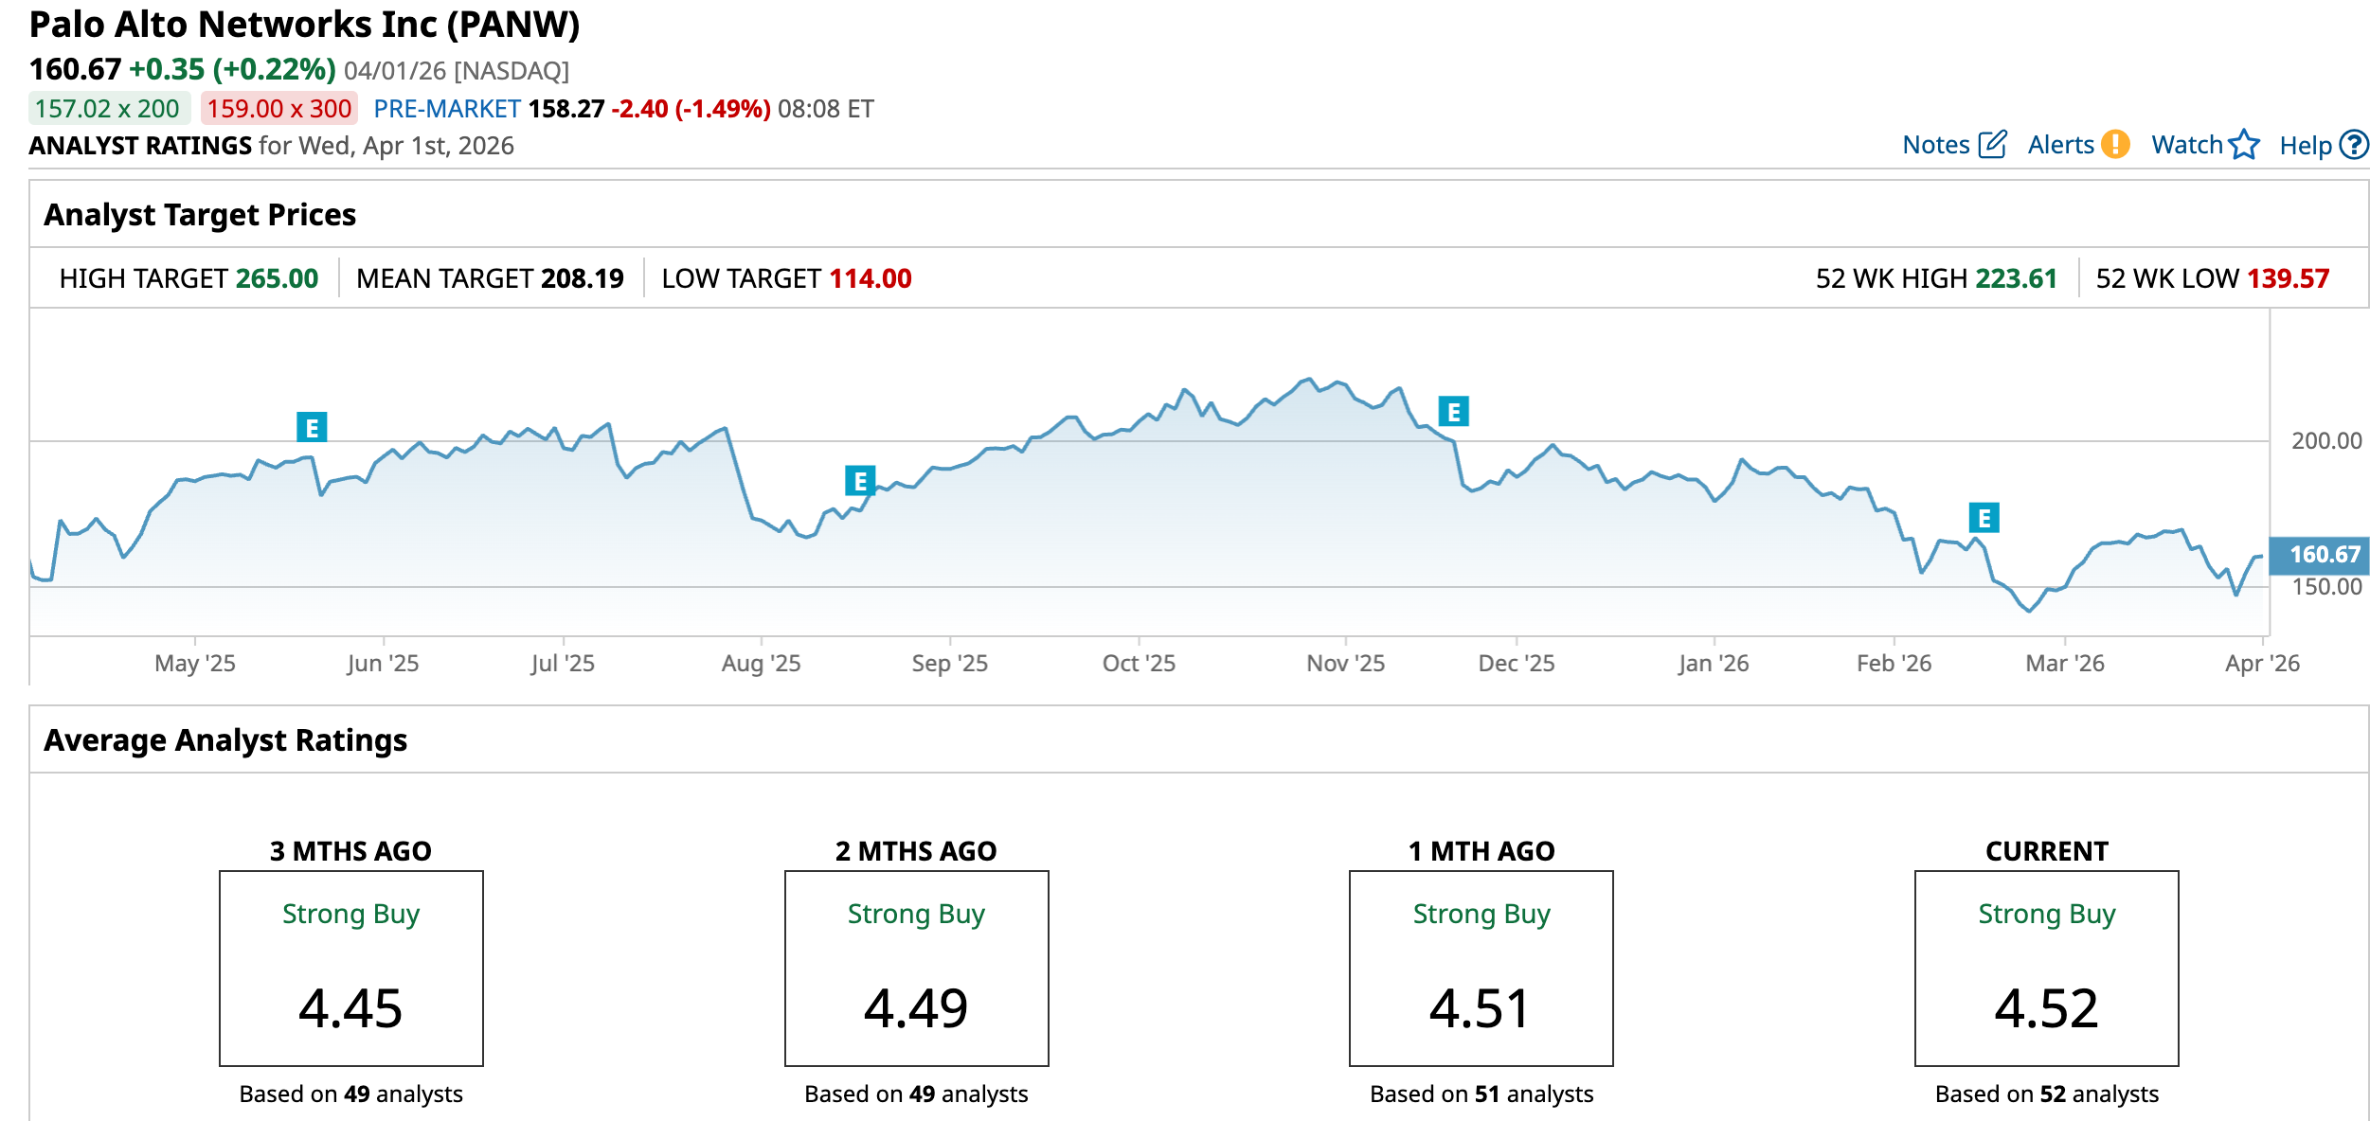Click the Watch star icon
2370x1121 pixels.
[x=2243, y=145]
